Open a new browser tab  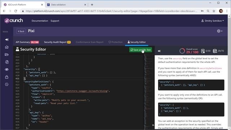click(x=92, y=5)
